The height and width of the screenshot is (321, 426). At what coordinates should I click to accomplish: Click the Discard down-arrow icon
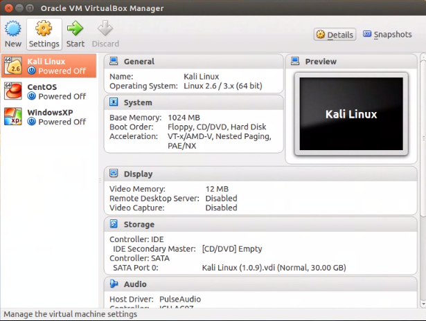click(x=105, y=28)
